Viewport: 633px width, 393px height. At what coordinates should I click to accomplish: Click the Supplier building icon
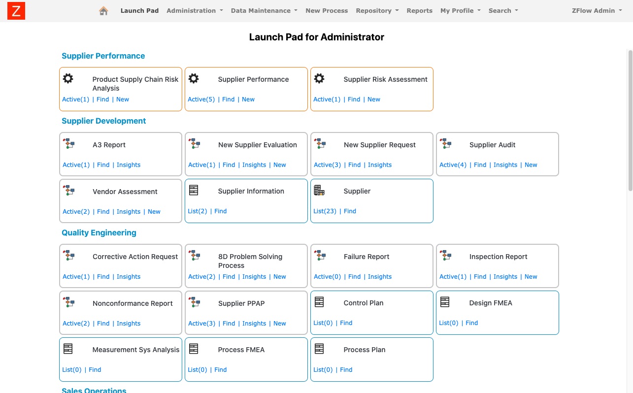[x=319, y=190]
